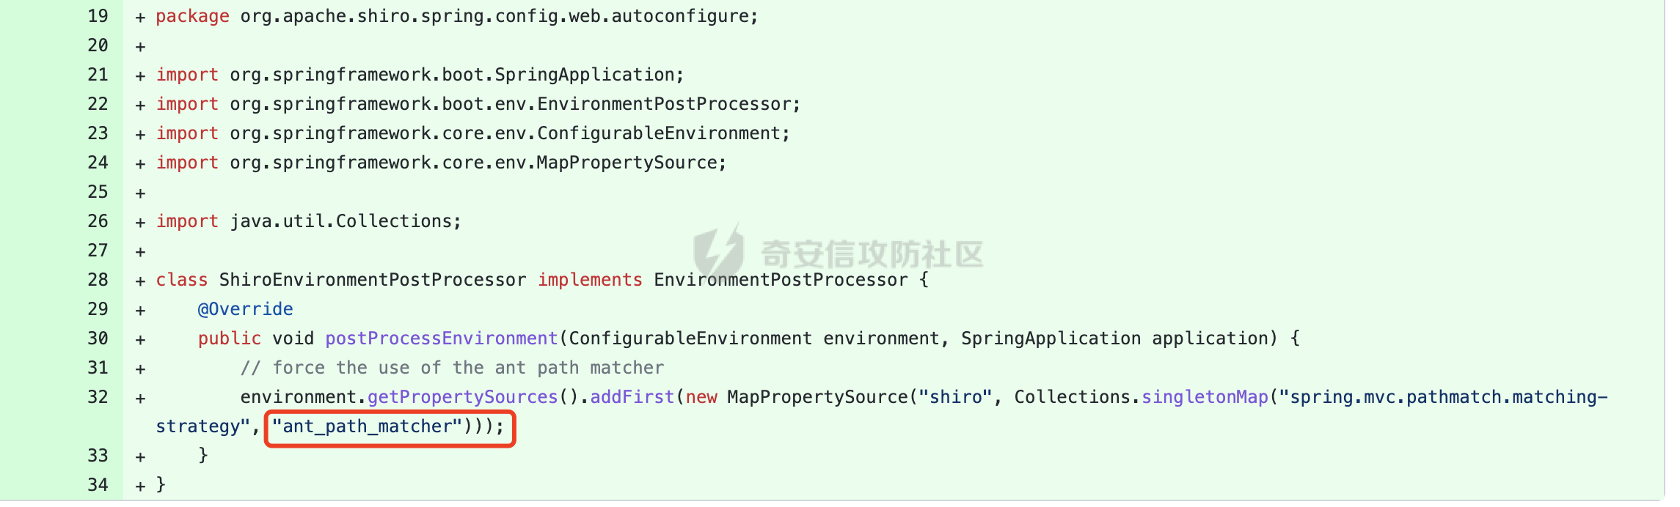Click the "shiro" string literal
Image resolution: width=1680 pixels, height=507 pixels.
tap(956, 397)
